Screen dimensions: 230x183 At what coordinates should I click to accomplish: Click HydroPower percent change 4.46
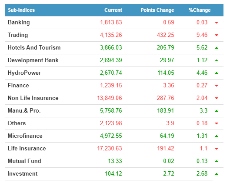pyautogui.click(x=202, y=73)
